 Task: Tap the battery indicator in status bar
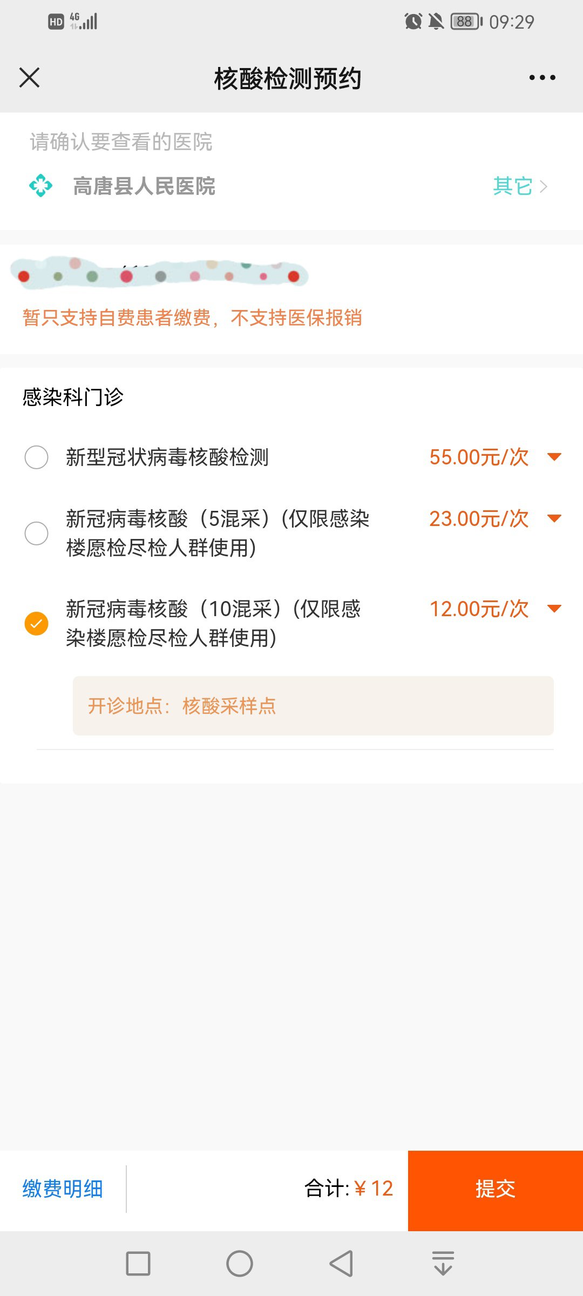466,22
